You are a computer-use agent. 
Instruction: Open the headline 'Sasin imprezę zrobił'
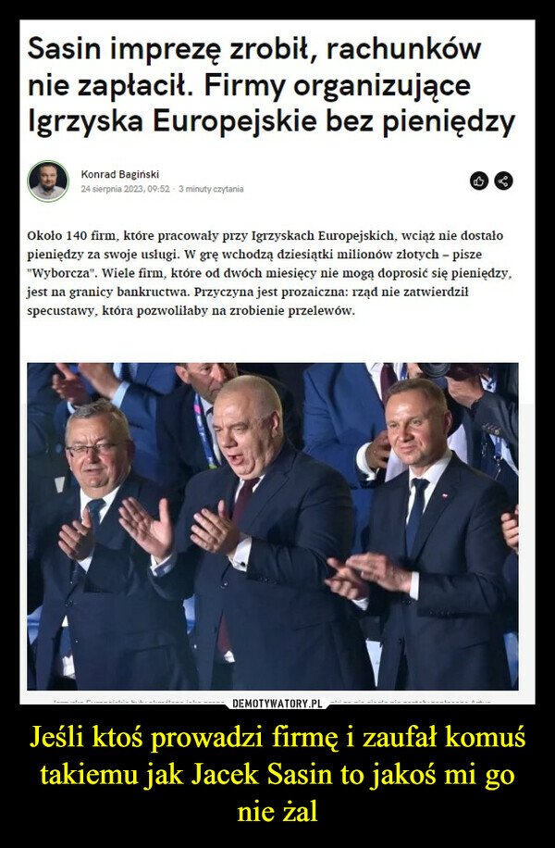coord(271,85)
